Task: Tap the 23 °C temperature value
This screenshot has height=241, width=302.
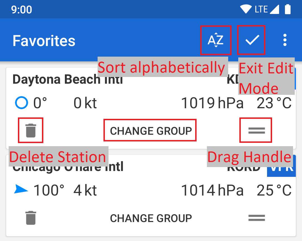Action: tap(274, 103)
